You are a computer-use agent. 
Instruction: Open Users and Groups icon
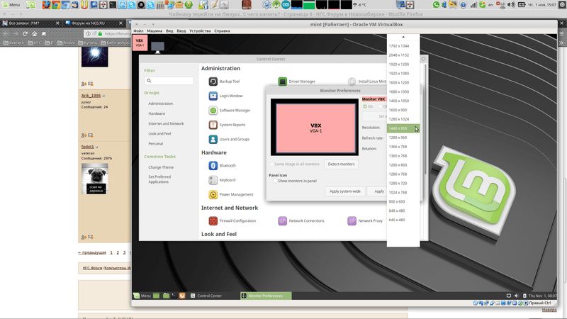tap(213, 139)
